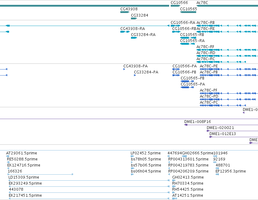Open the CG10565 gene label
The width and height of the screenshot is (258, 200).
coord(189,9)
